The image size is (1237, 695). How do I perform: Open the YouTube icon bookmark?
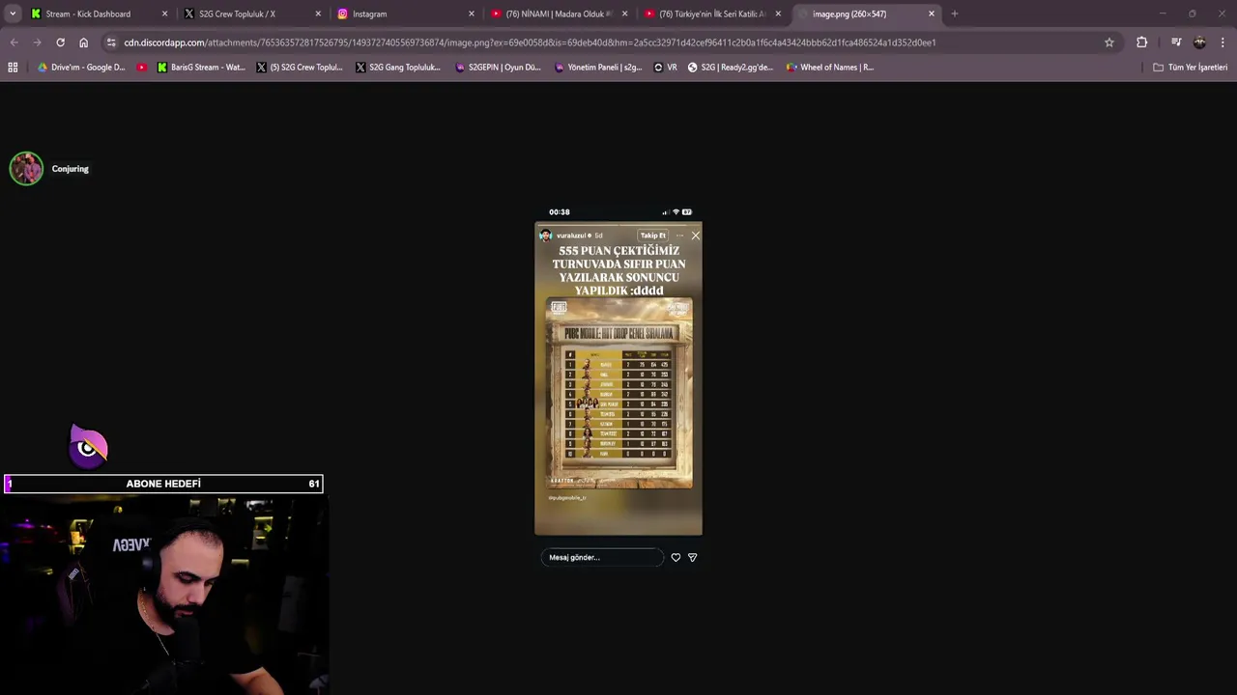(x=142, y=68)
